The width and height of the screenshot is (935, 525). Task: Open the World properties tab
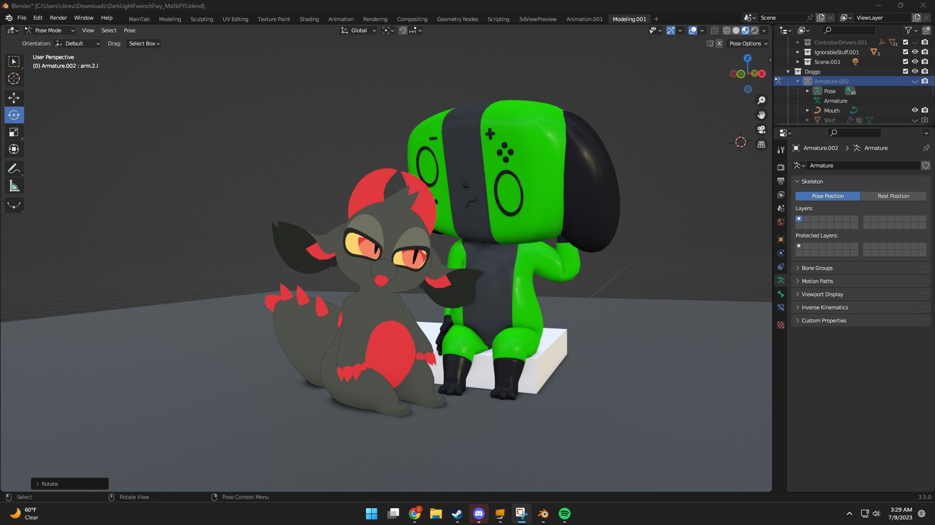[781, 222]
